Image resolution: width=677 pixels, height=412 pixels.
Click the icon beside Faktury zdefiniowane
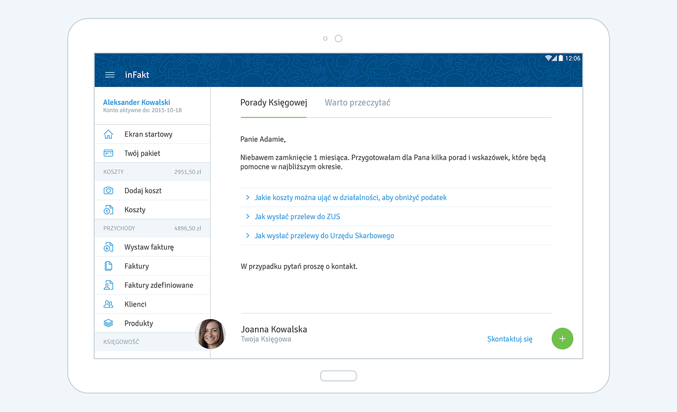(108, 285)
